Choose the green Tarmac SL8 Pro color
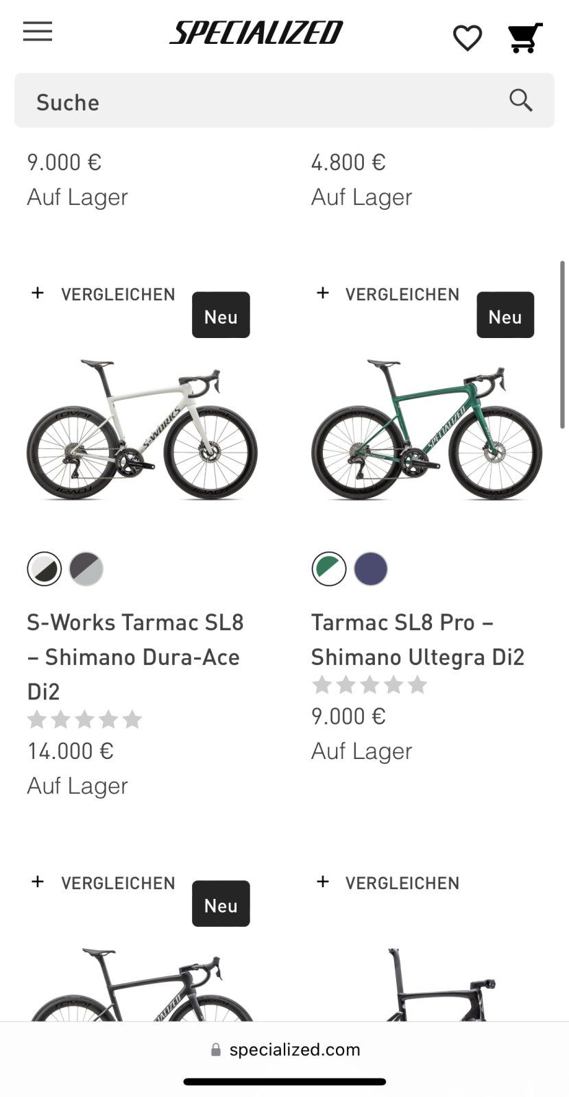 click(x=329, y=569)
